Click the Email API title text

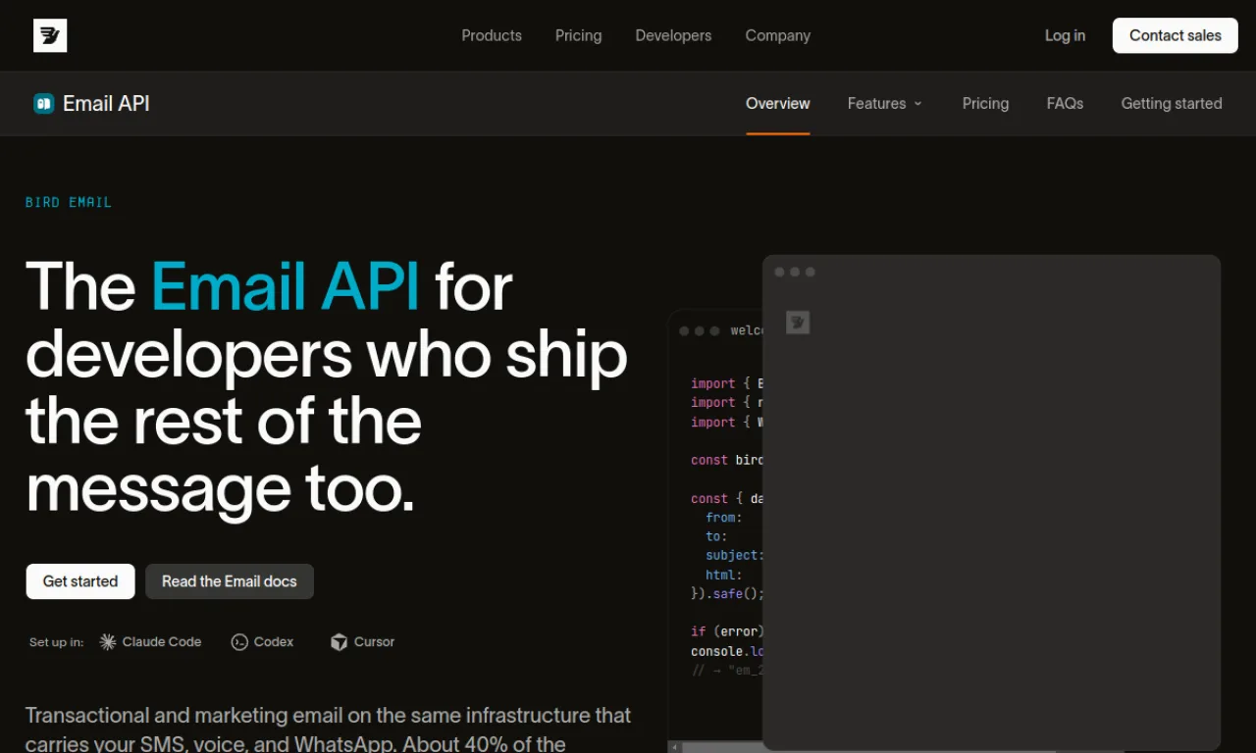click(106, 103)
